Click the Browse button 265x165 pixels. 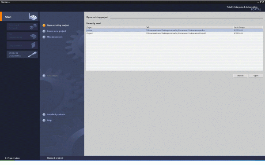[x=240, y=76]
